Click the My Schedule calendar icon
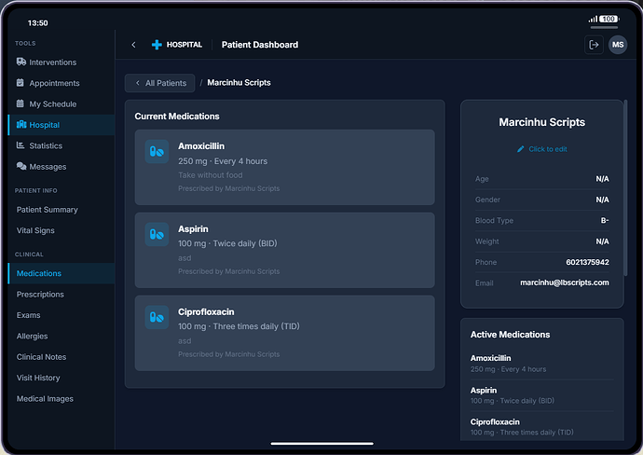The width and height of the screenshot is (643, 455). tap(21, 104)
